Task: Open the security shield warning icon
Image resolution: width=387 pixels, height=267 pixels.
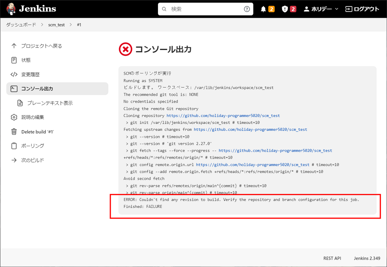Action: 285,9
